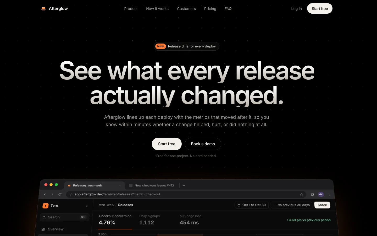The width and height of the screenshot is (377, 236).
Task: Click the hero Start free button
Action: tap(167, 144)
